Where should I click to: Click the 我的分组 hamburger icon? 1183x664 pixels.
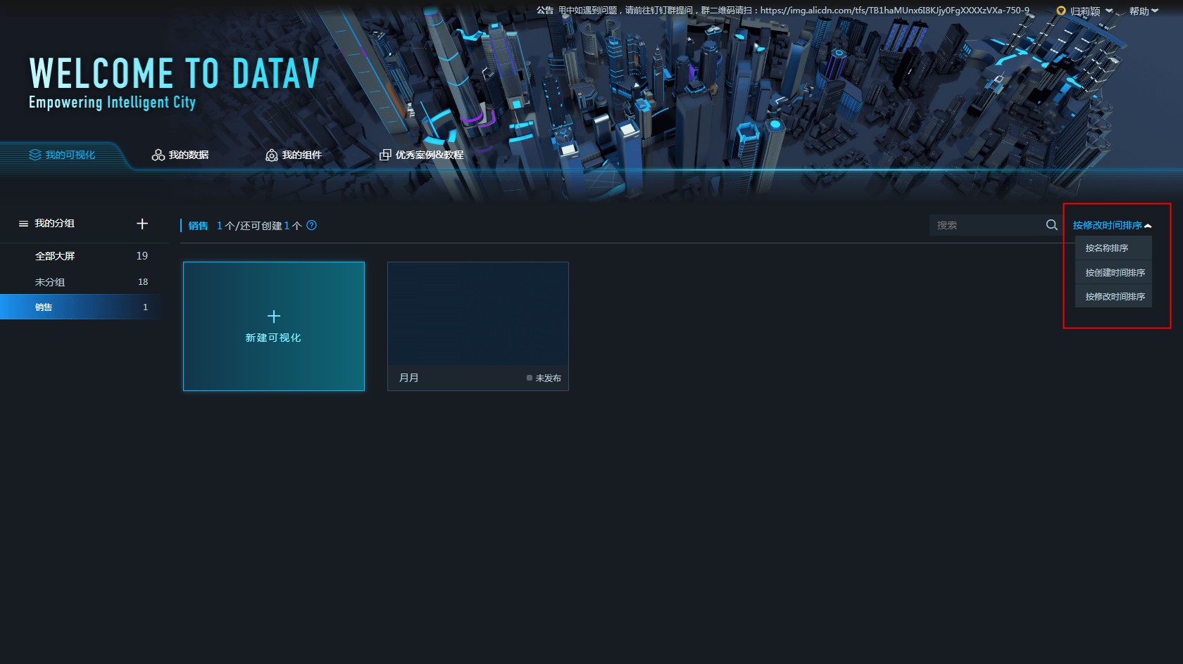click(23, 224)
